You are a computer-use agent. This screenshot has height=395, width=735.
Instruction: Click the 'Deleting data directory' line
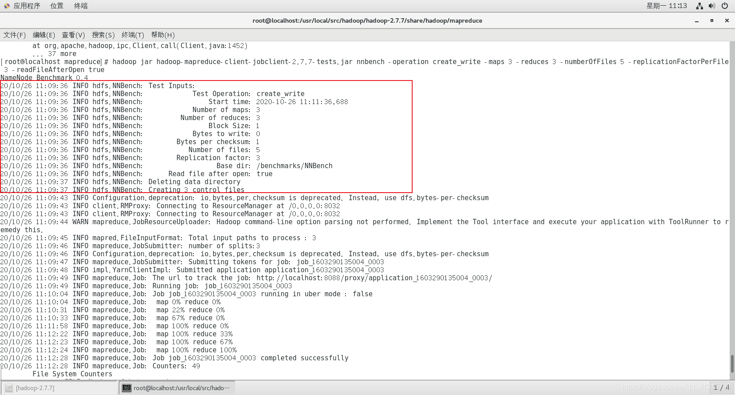[120, 182]
